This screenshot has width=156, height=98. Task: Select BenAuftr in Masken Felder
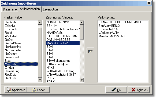point(21,22)
